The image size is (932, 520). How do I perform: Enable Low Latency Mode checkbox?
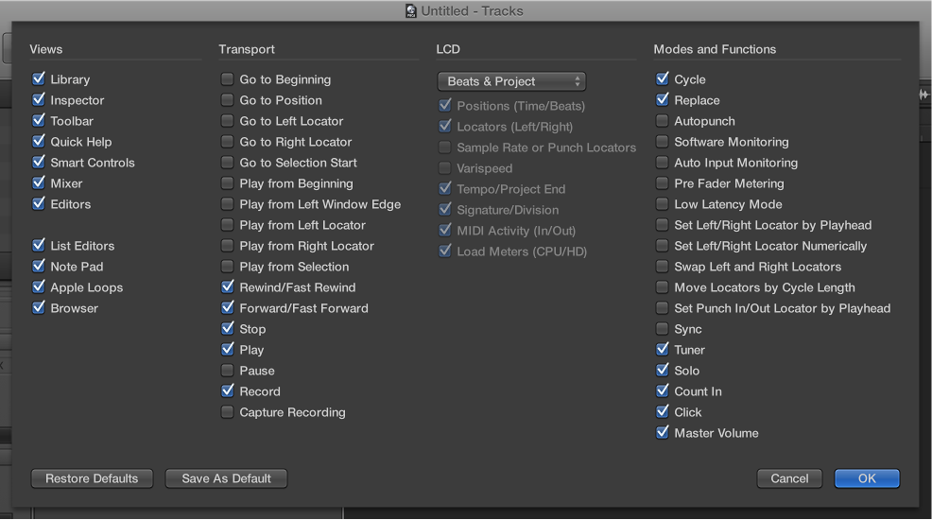[x=663, y=204]
